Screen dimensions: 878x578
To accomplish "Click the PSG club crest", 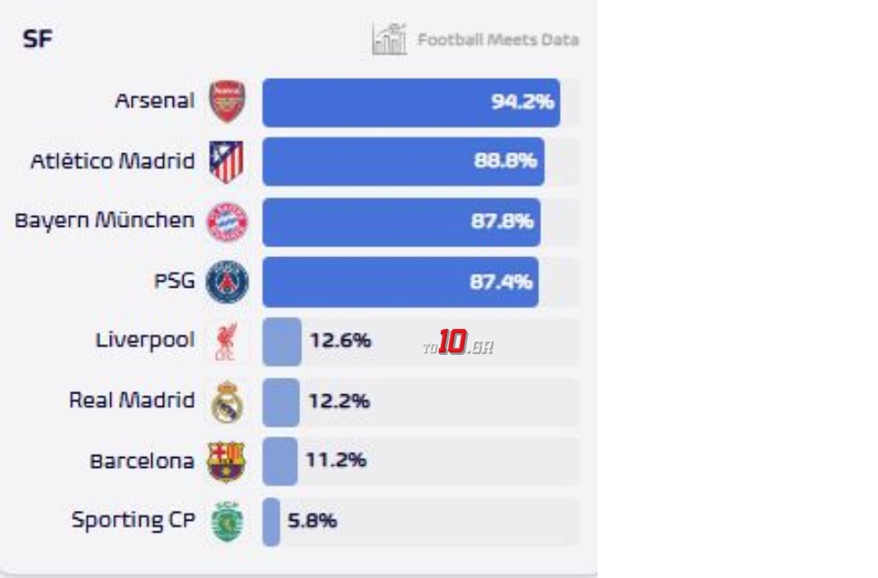I will coord(227,281).
